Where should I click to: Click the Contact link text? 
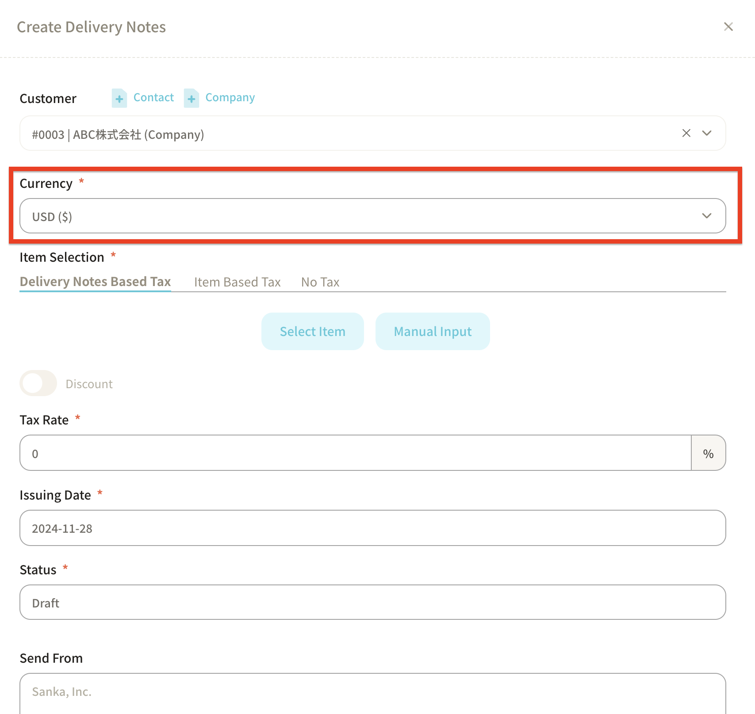coord(153,97)
